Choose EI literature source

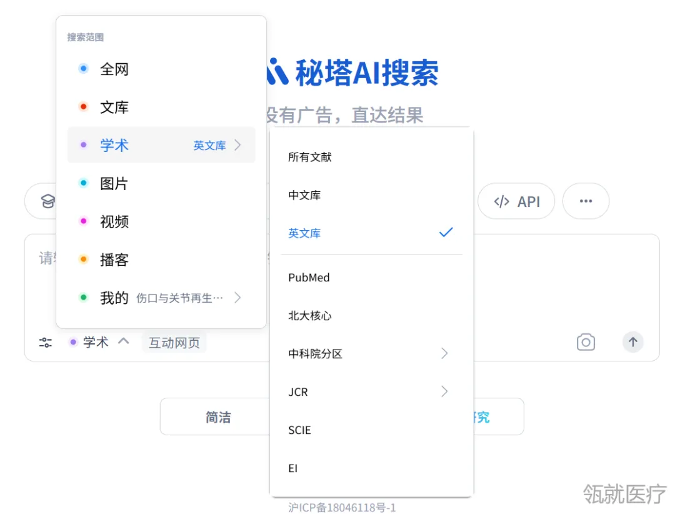(x=371, y=468)
